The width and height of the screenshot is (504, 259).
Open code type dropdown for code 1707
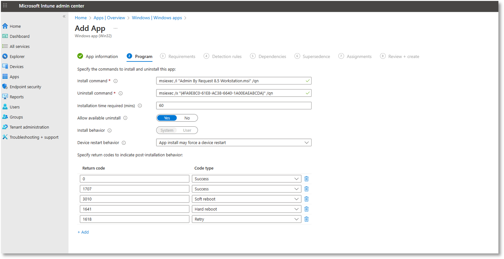coord(247,189)
